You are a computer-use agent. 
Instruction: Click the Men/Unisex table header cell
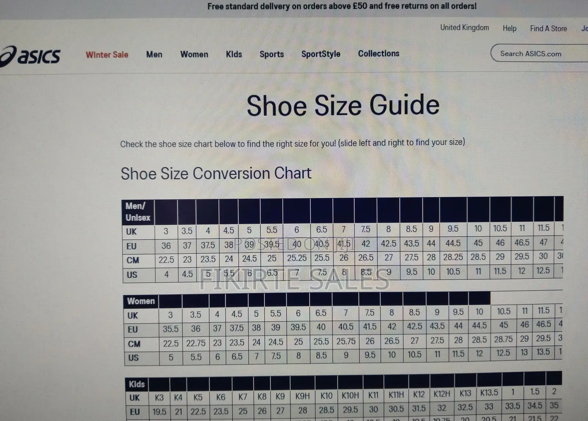(x=138, y=212)
